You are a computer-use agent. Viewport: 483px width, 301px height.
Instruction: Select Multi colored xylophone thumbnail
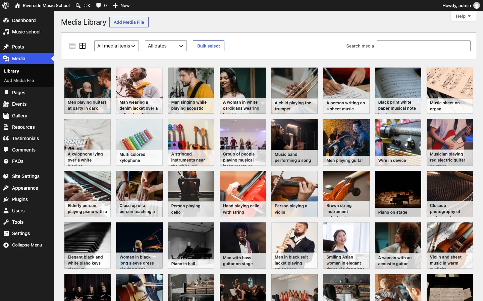point(139,142)
